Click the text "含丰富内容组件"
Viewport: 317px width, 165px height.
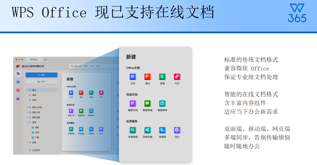tap(245, 103)
